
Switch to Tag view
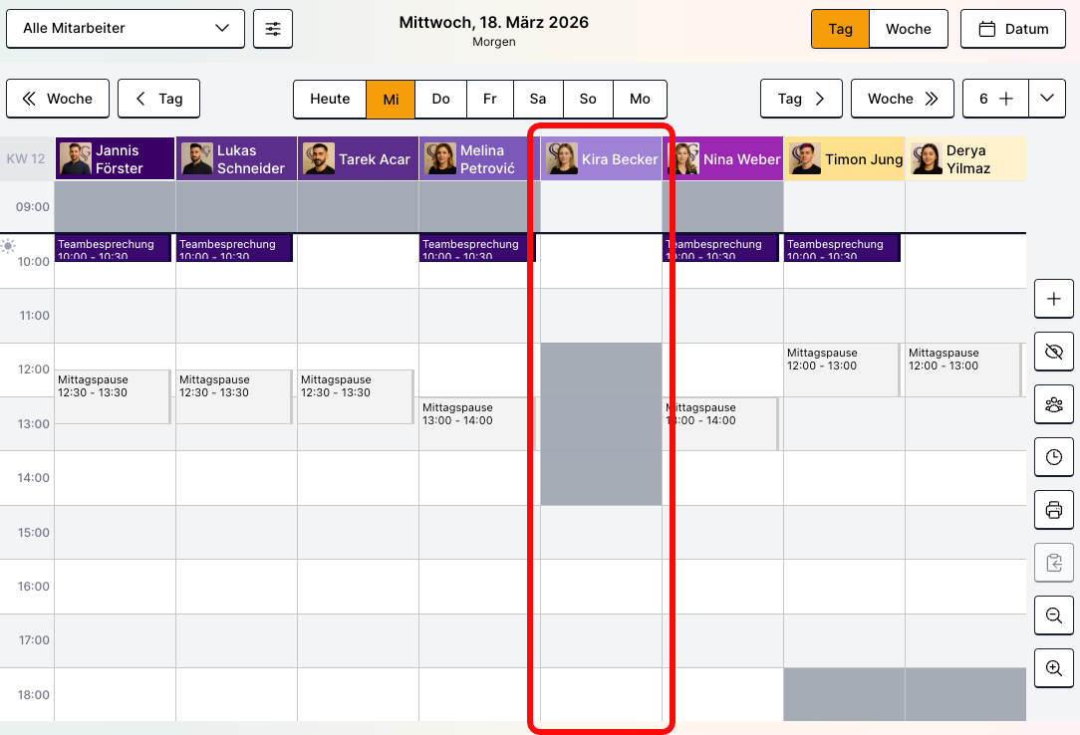(x=840, y=29)
